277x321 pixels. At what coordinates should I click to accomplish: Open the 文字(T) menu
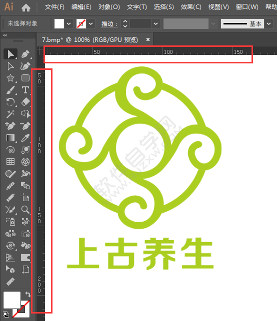137,7
